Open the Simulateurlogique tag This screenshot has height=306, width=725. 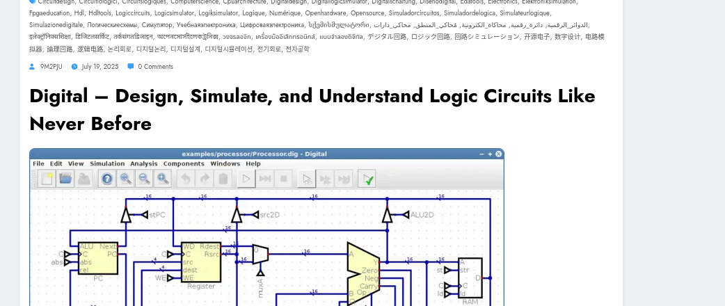525,13
